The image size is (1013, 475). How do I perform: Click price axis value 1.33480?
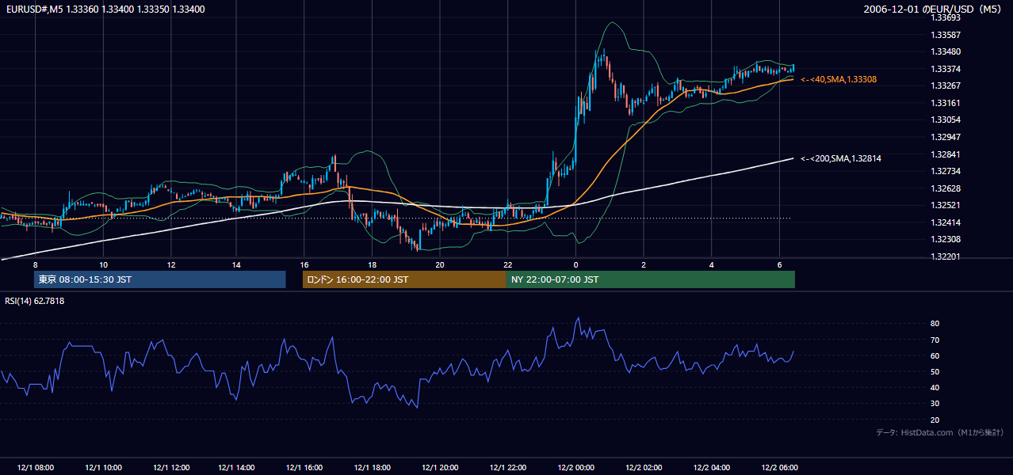point(945,52)
